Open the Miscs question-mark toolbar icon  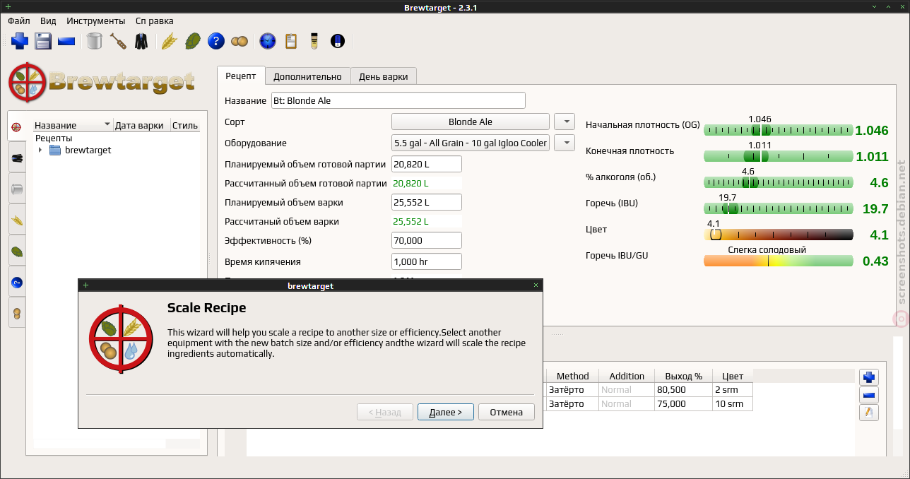215,41
